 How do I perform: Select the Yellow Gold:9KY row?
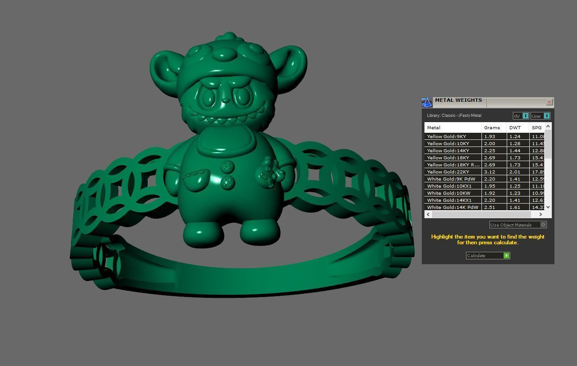click(485, 136)
